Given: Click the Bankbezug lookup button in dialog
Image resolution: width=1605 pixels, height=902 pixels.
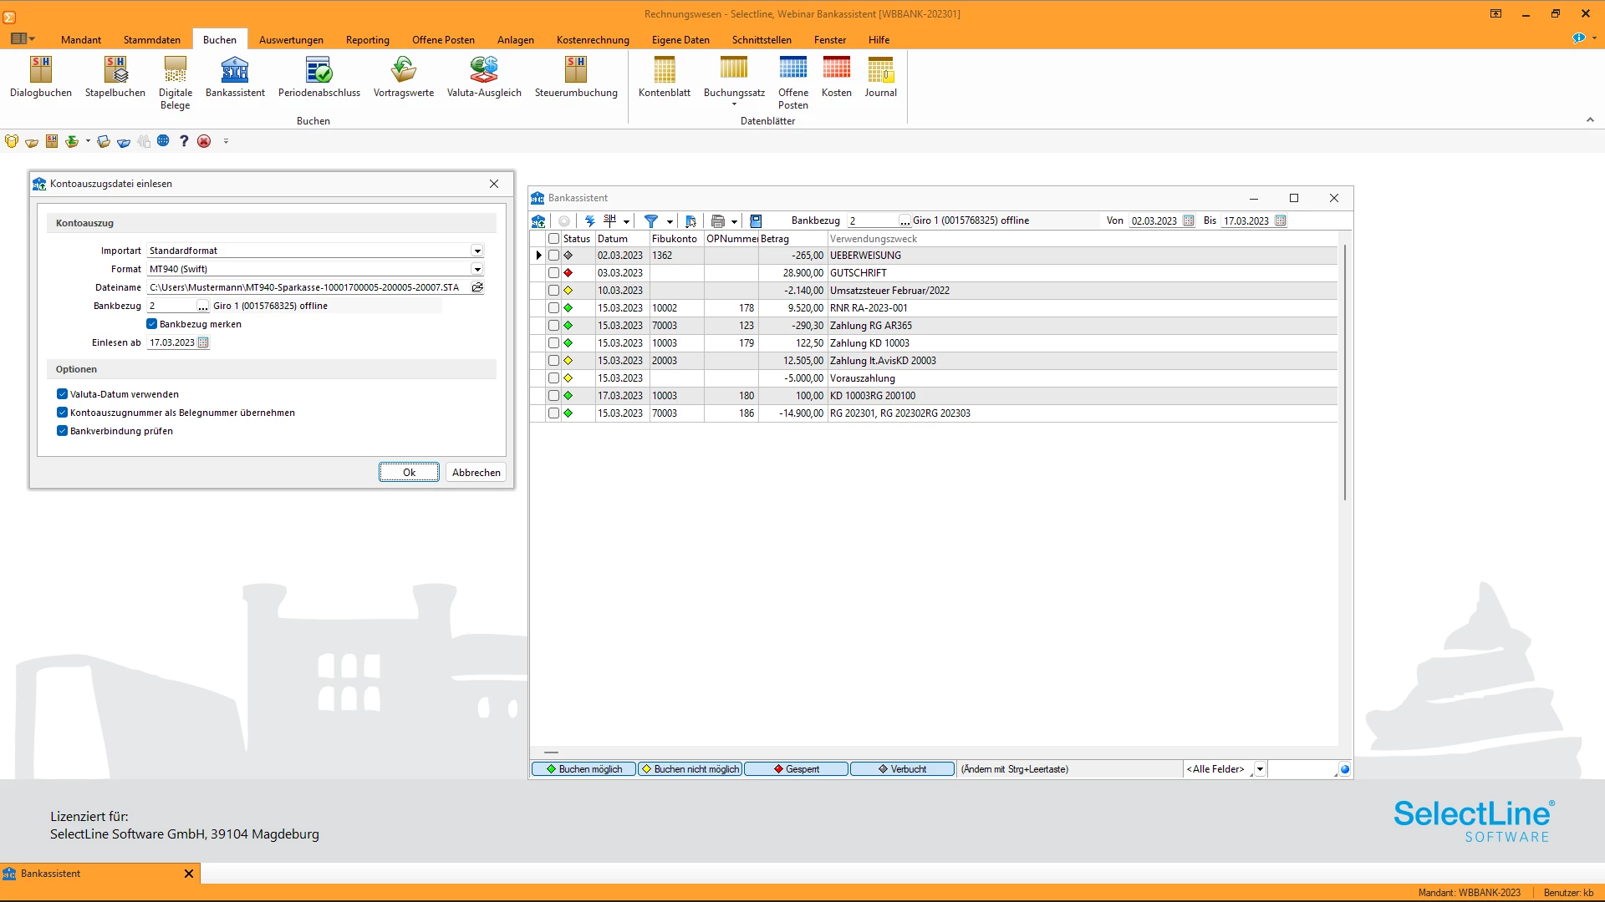Looking at the screenshot, I should [203, 307].
